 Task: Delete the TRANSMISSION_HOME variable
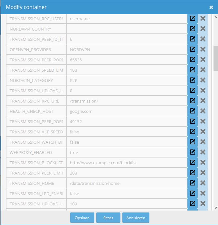pyautogui.click(x=203, y=183)
